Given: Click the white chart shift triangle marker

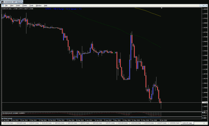Looking at the screenshot, I should click(x=162, y=8).
